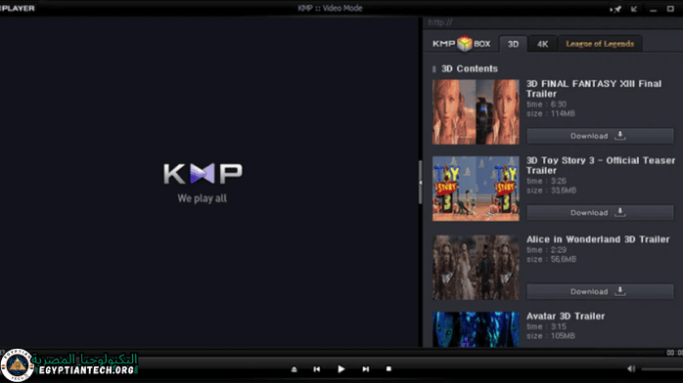Screen dimensions: 683x383
Task: Switch to the 3D tab
Action: (x=513, y=44)
